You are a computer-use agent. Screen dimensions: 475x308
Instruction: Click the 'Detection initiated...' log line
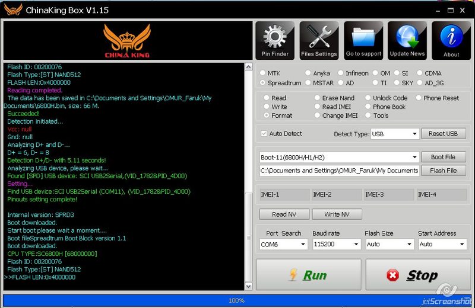(x=35, y=121)
